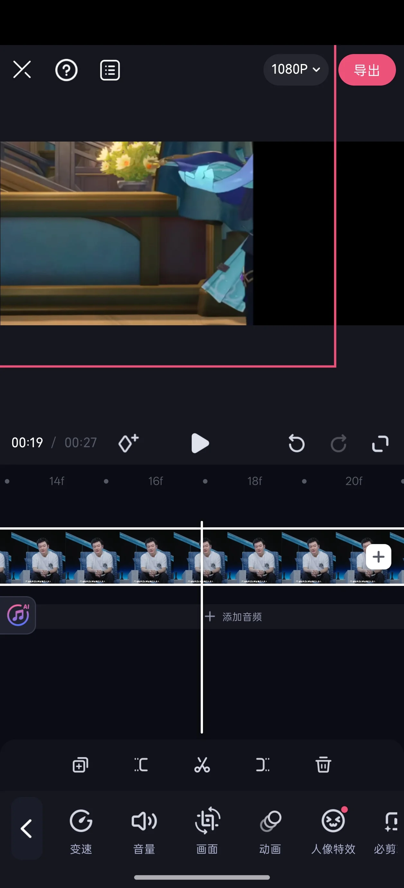This screenshot has height=888, width=404.
Task: Expand the 1080P resolution dropdown
Action: 296,69
